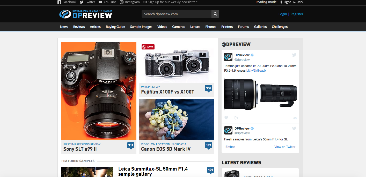
Task: Open the Forums menu
Action: click(x=243, y=27)
